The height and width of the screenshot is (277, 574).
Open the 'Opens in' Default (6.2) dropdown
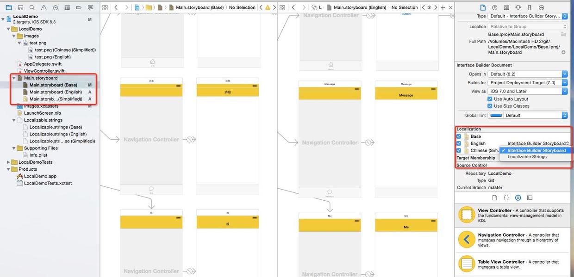pos(528,74)
